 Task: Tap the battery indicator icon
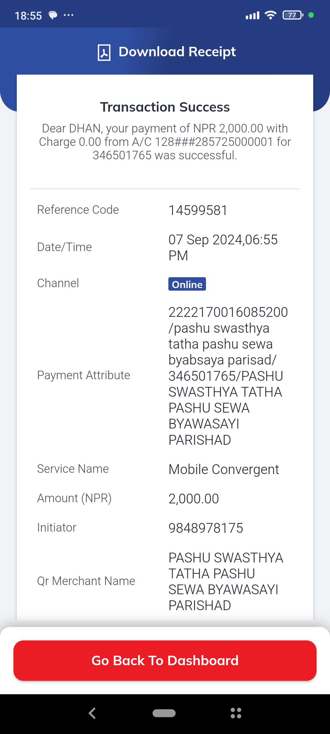tap(293, 15)
